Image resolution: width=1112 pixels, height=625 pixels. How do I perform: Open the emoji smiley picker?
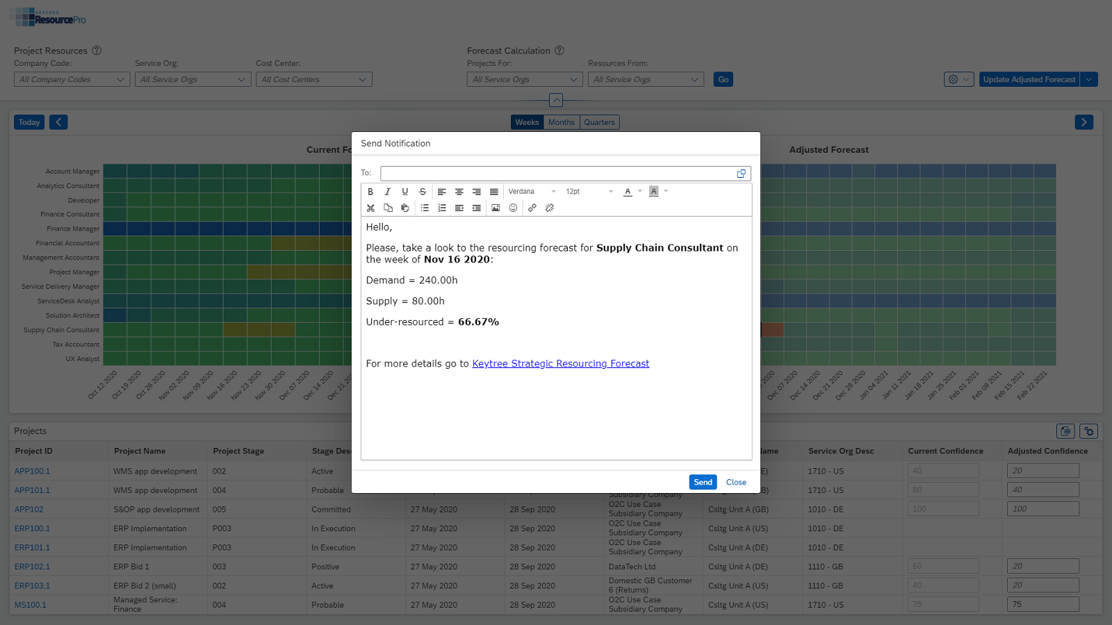tap(513, 208)
